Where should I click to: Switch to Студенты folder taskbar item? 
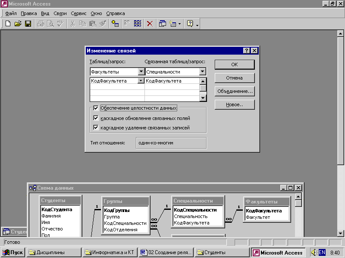222,252
